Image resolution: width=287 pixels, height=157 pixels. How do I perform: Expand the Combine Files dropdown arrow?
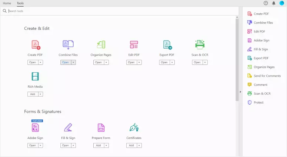[x=73, y=62]
